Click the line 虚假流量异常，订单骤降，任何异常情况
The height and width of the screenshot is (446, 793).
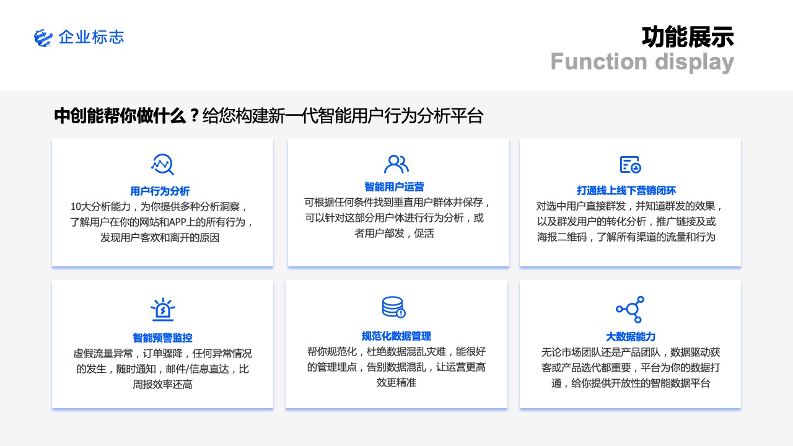162,354
